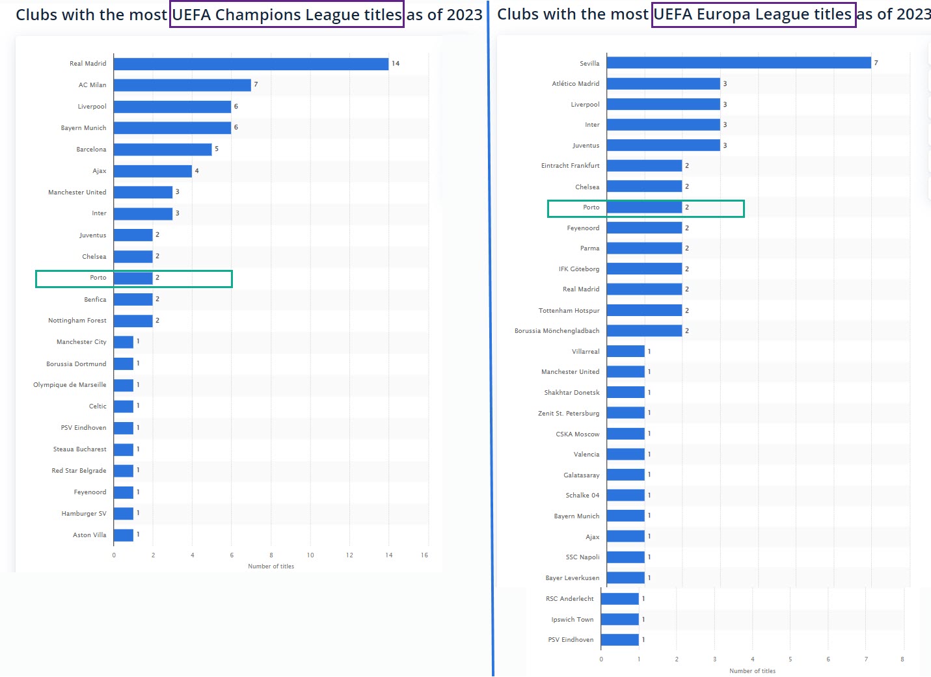Select the Steaua Bucharest label
The image size is (931, 677).
80,449
